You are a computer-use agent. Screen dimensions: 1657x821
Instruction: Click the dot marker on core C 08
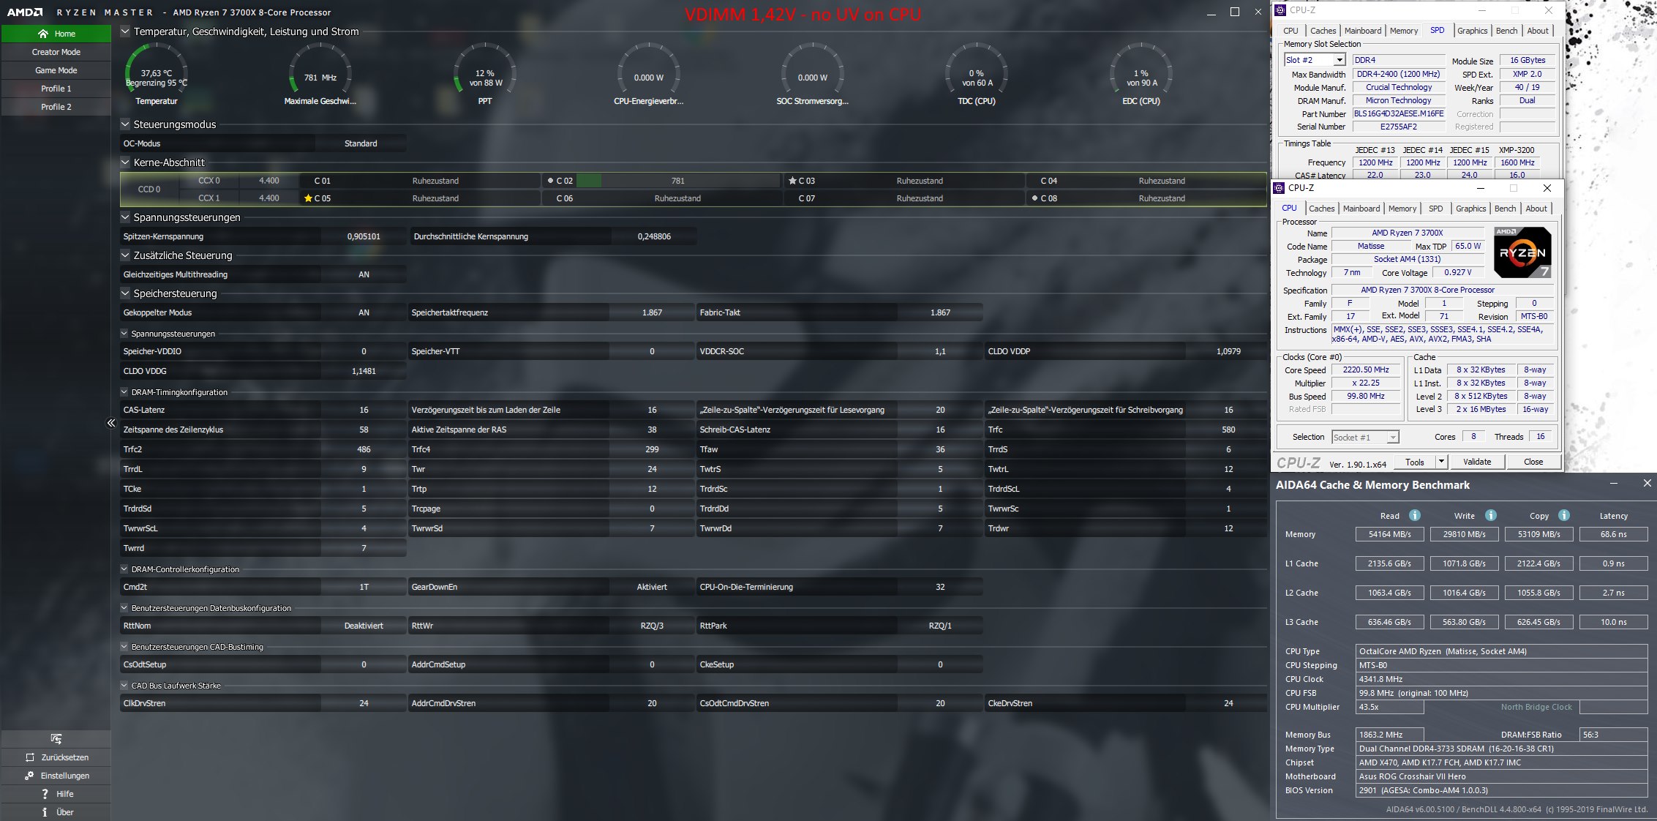[1034, 198]
